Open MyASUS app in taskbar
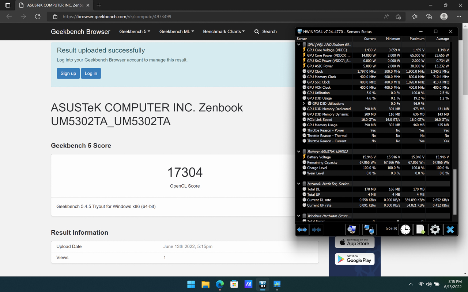 point(248,284)
